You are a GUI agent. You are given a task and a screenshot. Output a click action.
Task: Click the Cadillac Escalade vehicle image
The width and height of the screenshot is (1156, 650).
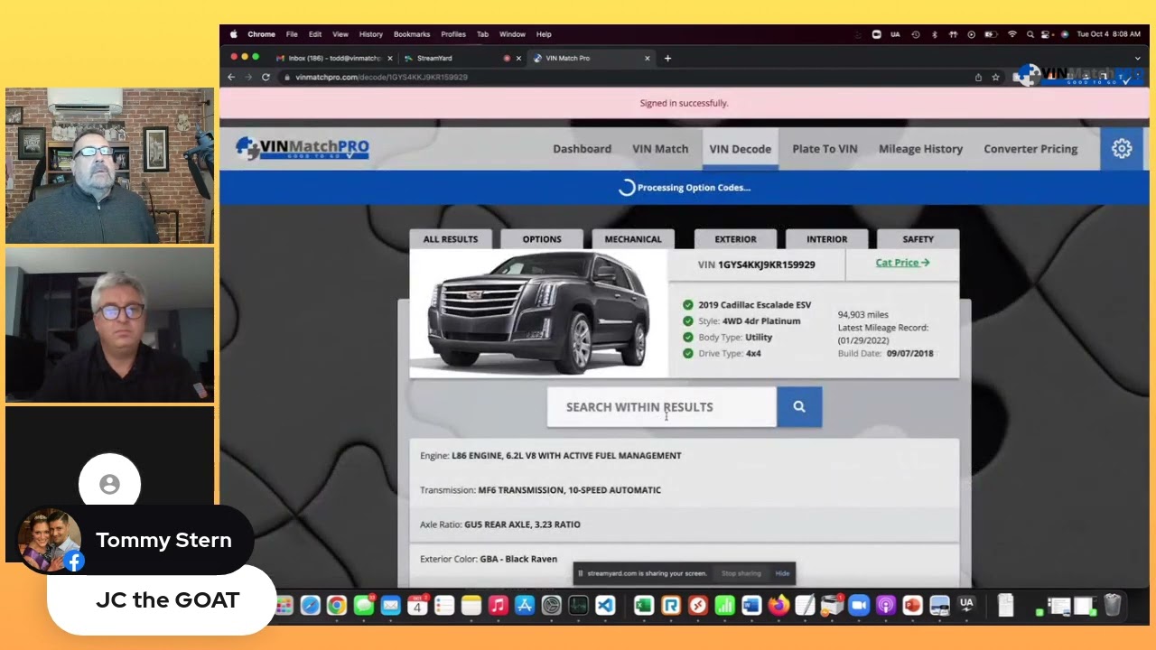[x=538, y=312]
